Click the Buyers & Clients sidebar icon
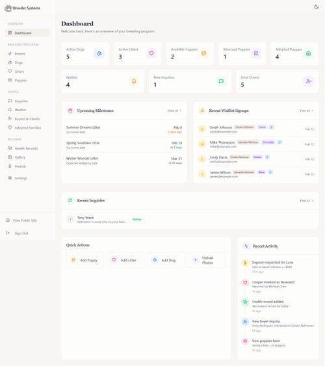 coord(10,118)
